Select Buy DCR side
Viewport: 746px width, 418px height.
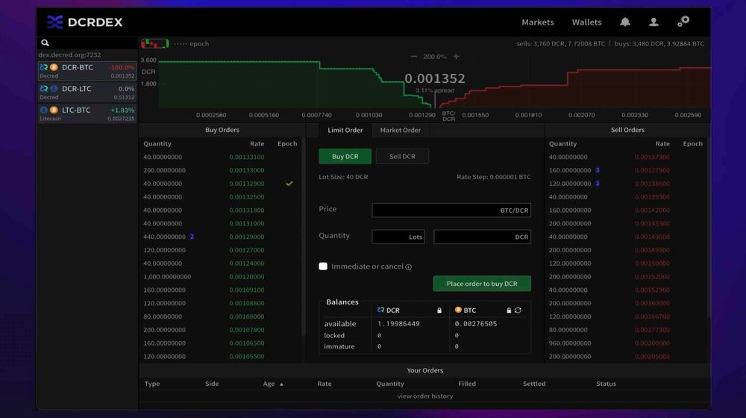[345, 156]
